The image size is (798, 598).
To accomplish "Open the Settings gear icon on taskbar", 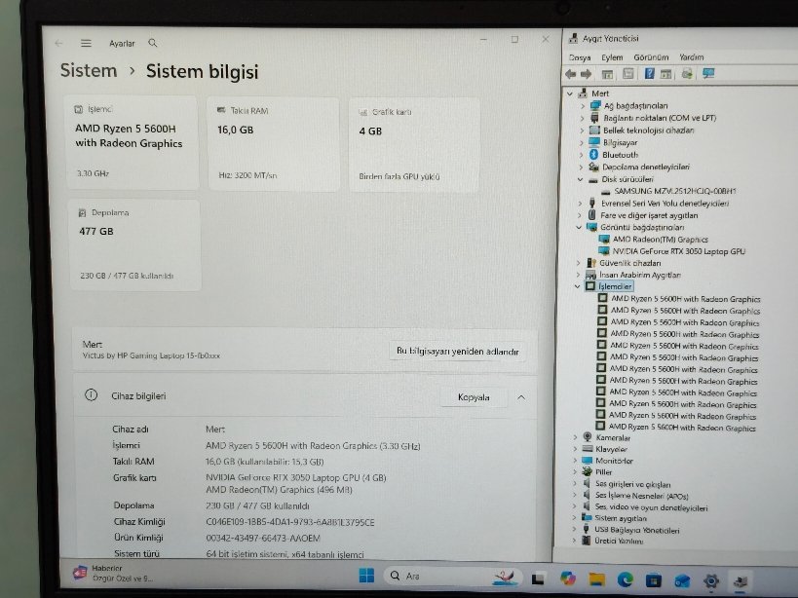I will pos(711,580).
